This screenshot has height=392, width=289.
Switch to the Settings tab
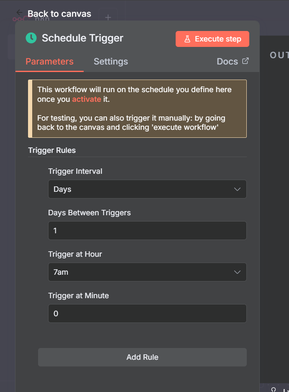click(111, 62)
